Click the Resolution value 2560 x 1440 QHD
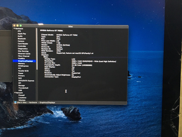Image resolution: width=182 pixels, height=137 pixels. point(94,61)
